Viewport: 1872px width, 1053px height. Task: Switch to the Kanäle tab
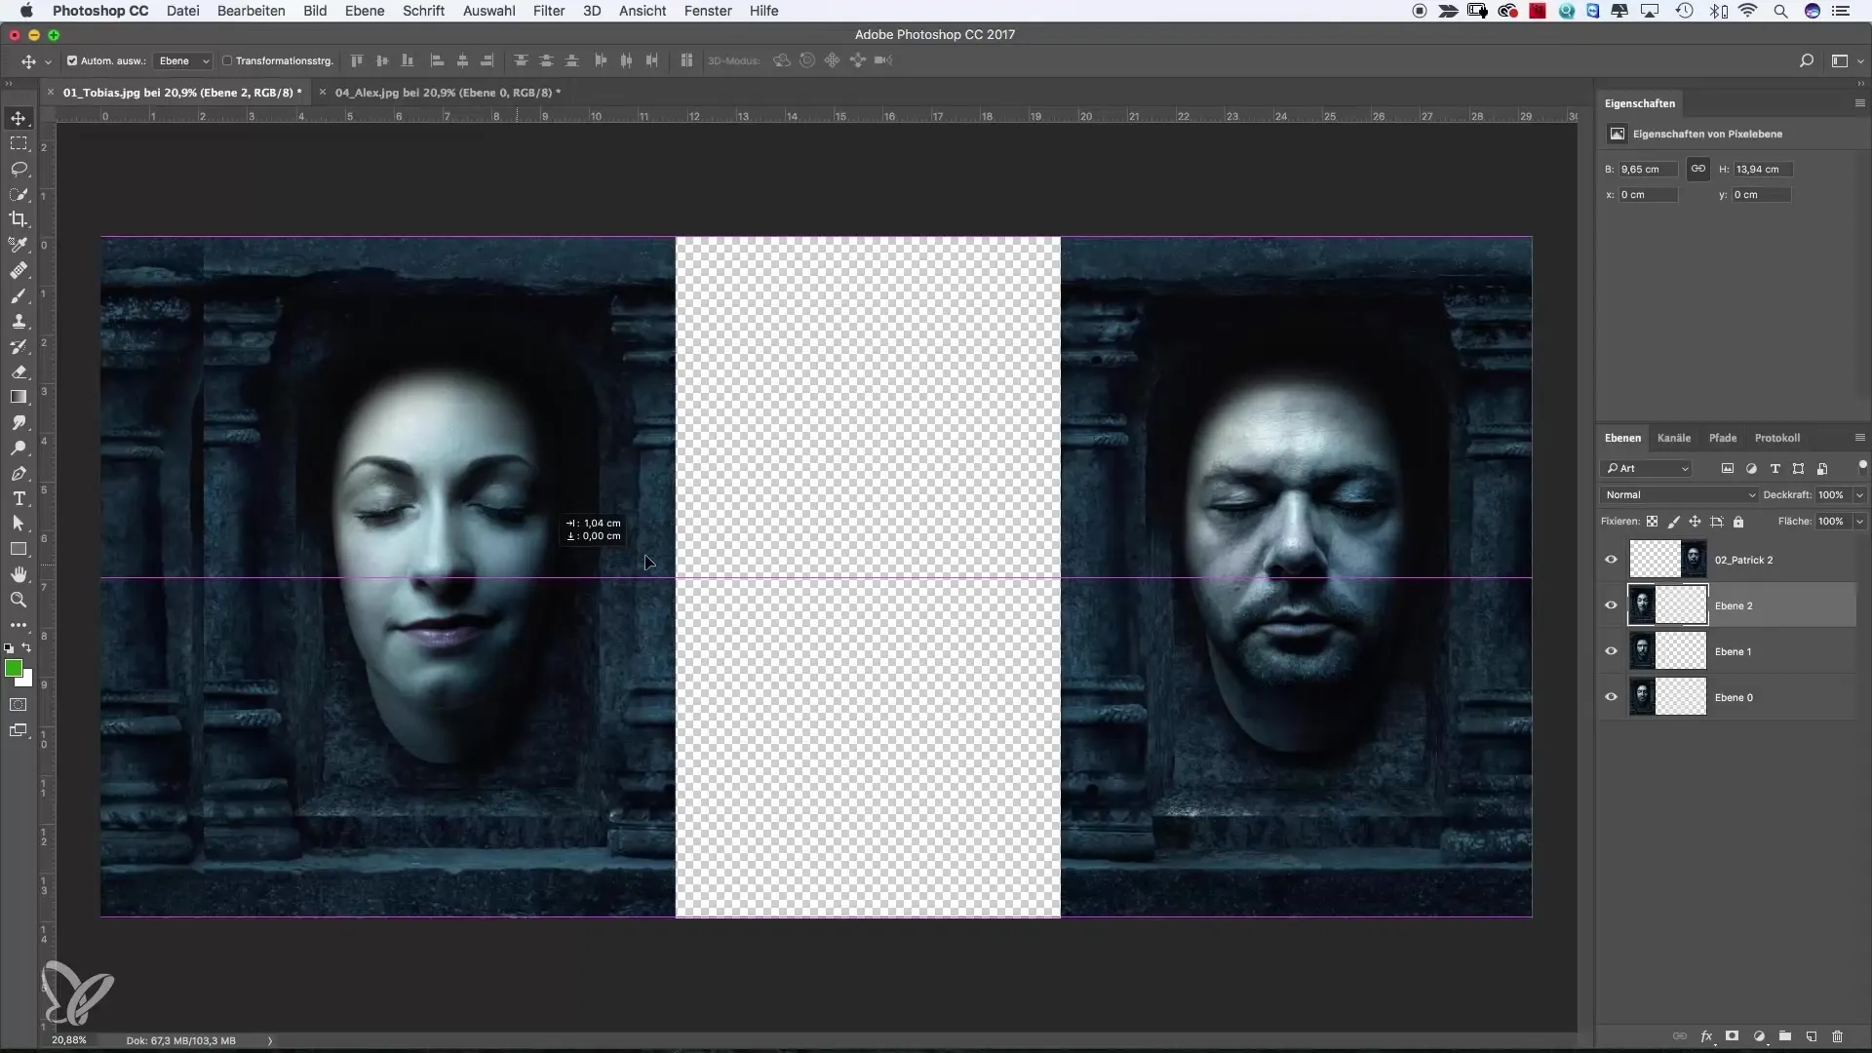point(1674,438)
